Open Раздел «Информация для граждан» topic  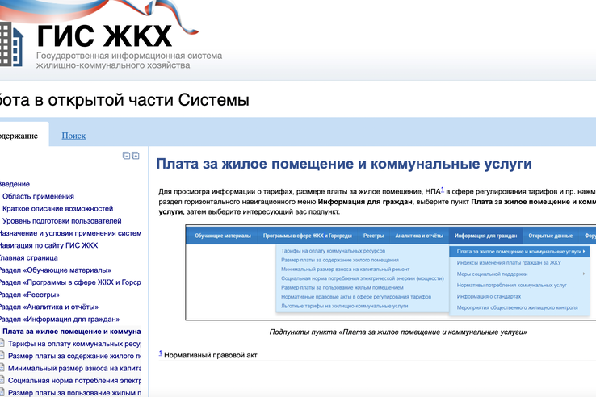[x=59, y=319]
